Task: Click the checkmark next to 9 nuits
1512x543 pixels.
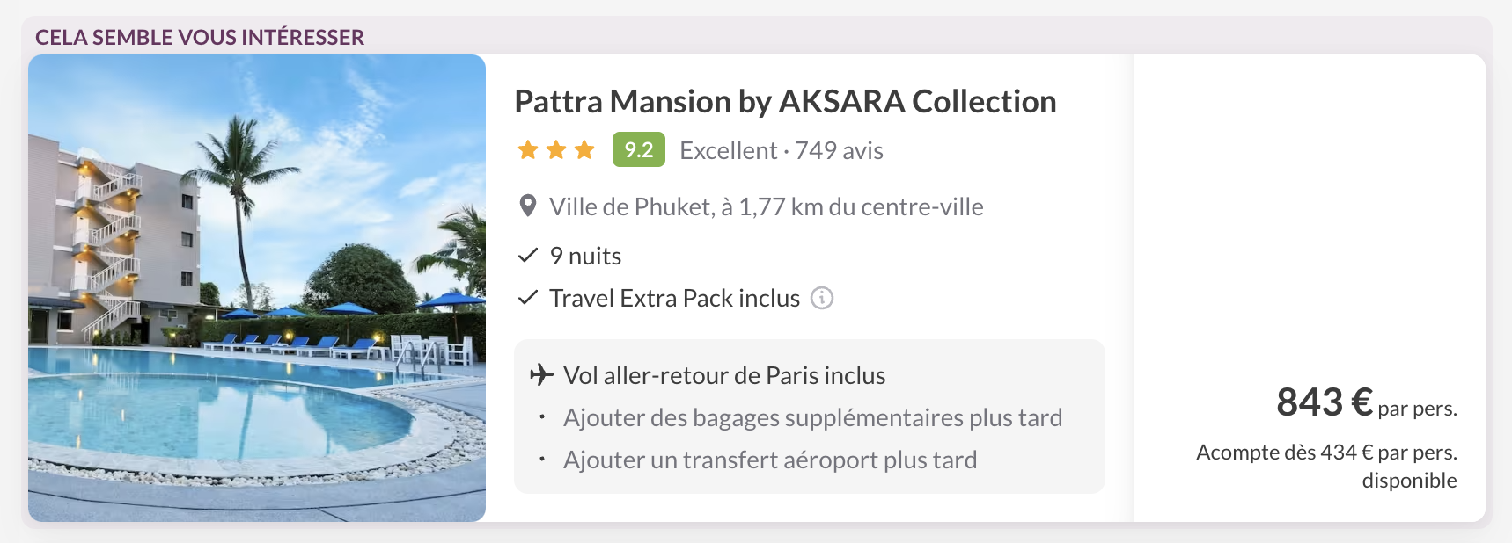Action: [x=528, y=256]
